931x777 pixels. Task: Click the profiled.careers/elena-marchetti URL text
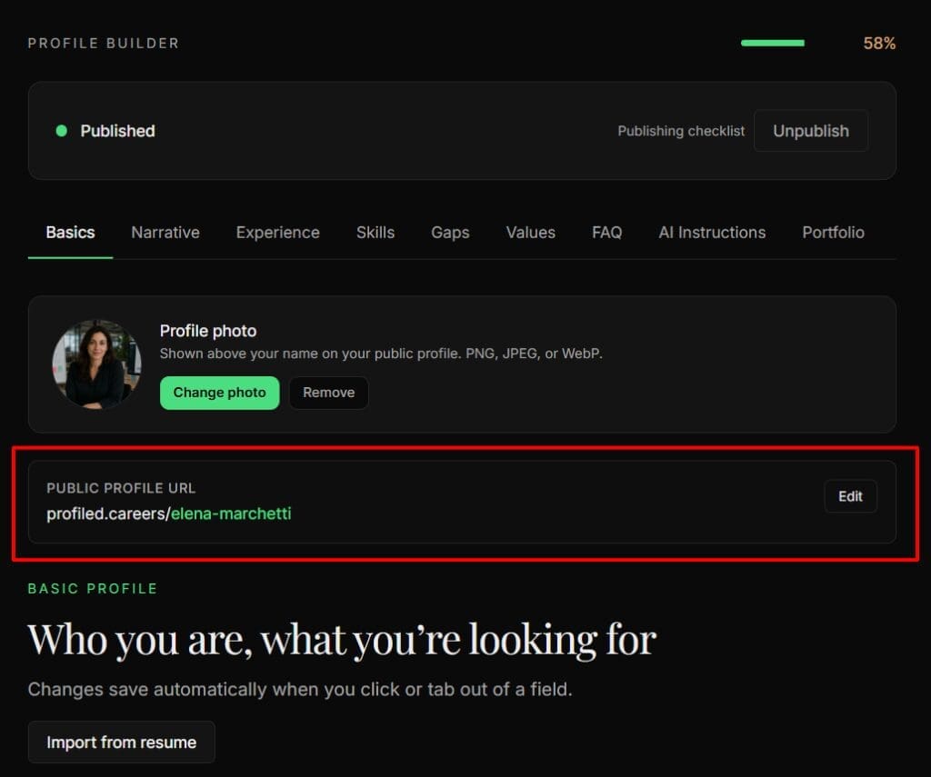(168, 513)
